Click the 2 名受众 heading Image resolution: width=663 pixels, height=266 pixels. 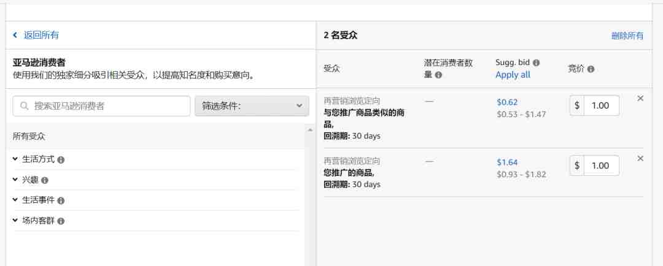tap(340, 36)
